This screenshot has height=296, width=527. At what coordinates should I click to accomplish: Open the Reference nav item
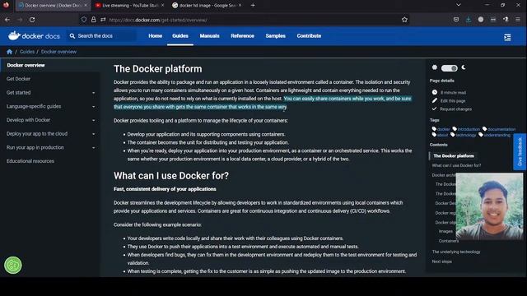pyautogui.click(x=242, y=36)
